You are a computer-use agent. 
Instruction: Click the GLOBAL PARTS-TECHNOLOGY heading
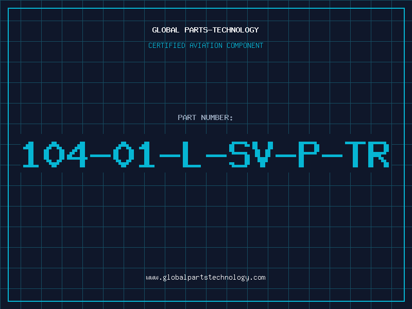205,30
